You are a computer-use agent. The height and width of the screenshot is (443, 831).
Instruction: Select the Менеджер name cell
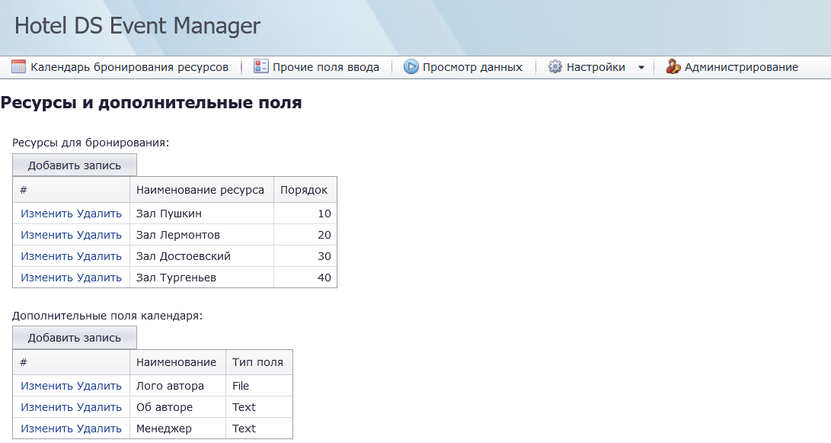click(177, 429)
